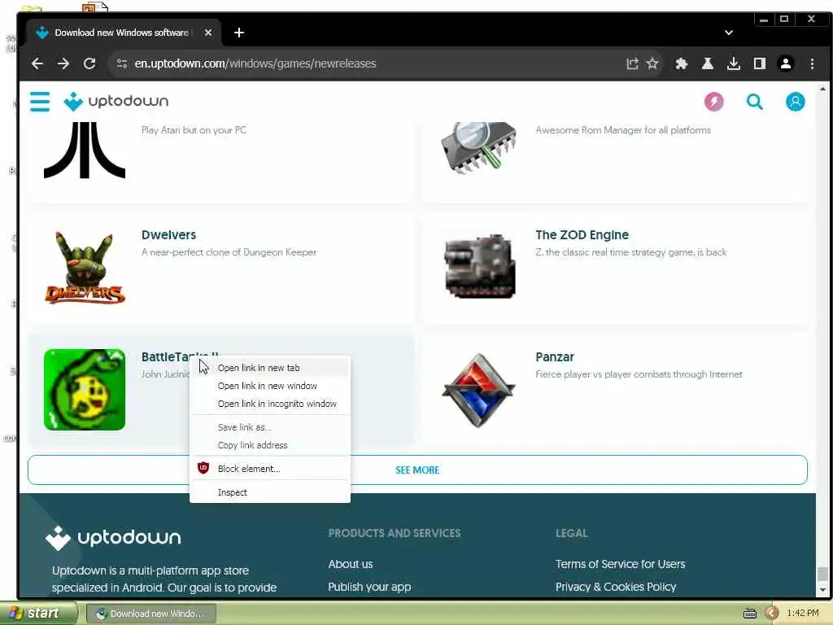Click 'Awesome Rom Manager for all platforms' text
Viewport: 833px width, 625px height.
623,130
